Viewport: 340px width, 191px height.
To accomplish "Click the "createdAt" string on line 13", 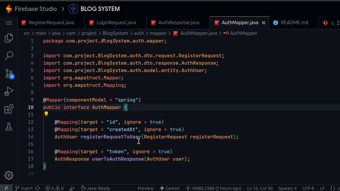I will [x=122, y=129].
